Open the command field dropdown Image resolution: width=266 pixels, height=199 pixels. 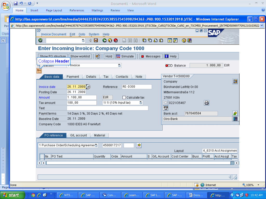(x=83, y=41)
